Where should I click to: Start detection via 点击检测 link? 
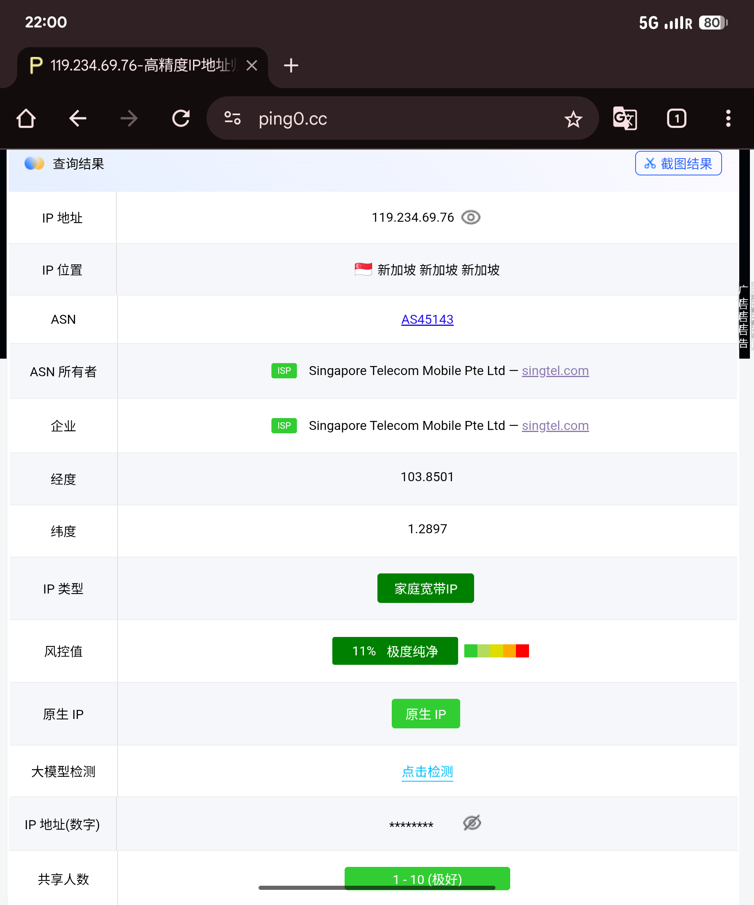click(427, 771)
